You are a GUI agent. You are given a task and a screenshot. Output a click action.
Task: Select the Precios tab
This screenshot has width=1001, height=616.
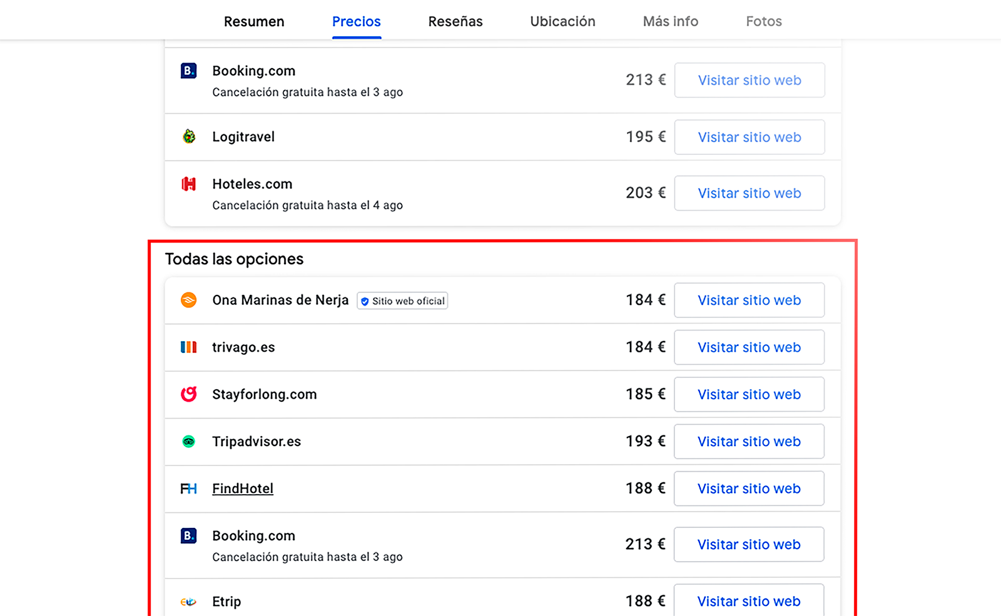pos(356,21)
